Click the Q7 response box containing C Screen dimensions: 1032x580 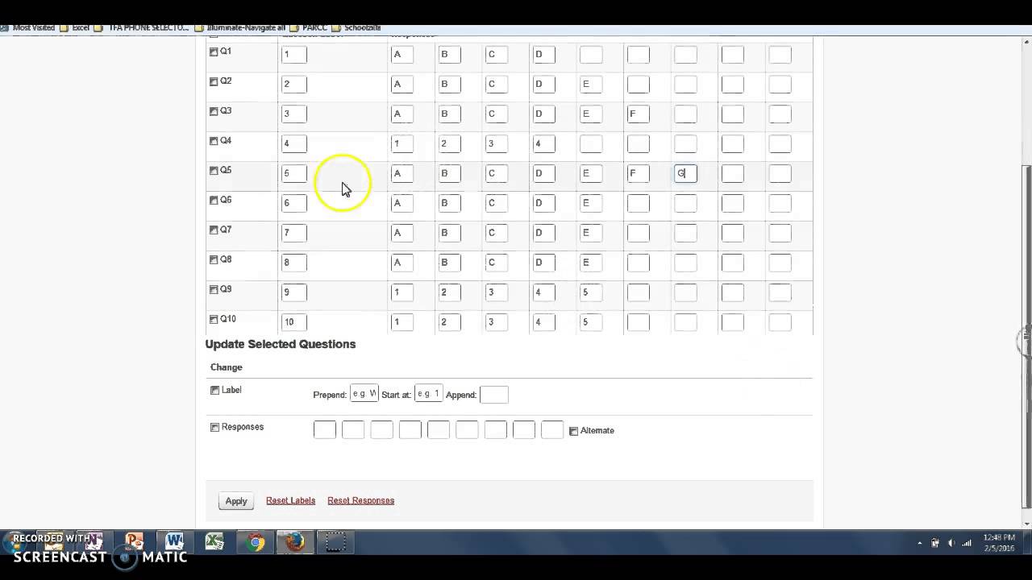[496, 233]
